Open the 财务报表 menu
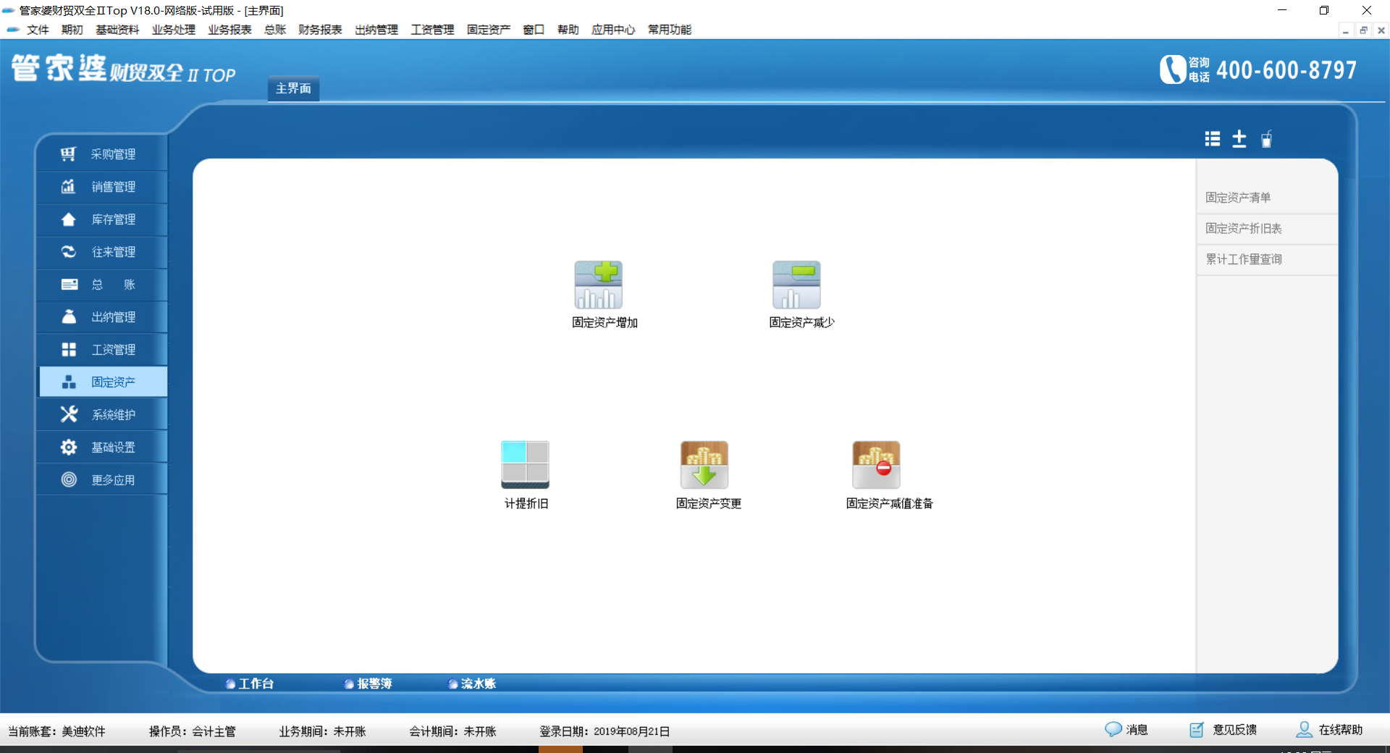 320,30
